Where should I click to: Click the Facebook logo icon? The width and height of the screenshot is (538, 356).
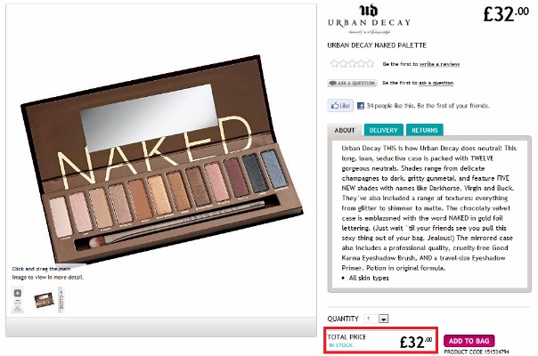tap(360, 106)
